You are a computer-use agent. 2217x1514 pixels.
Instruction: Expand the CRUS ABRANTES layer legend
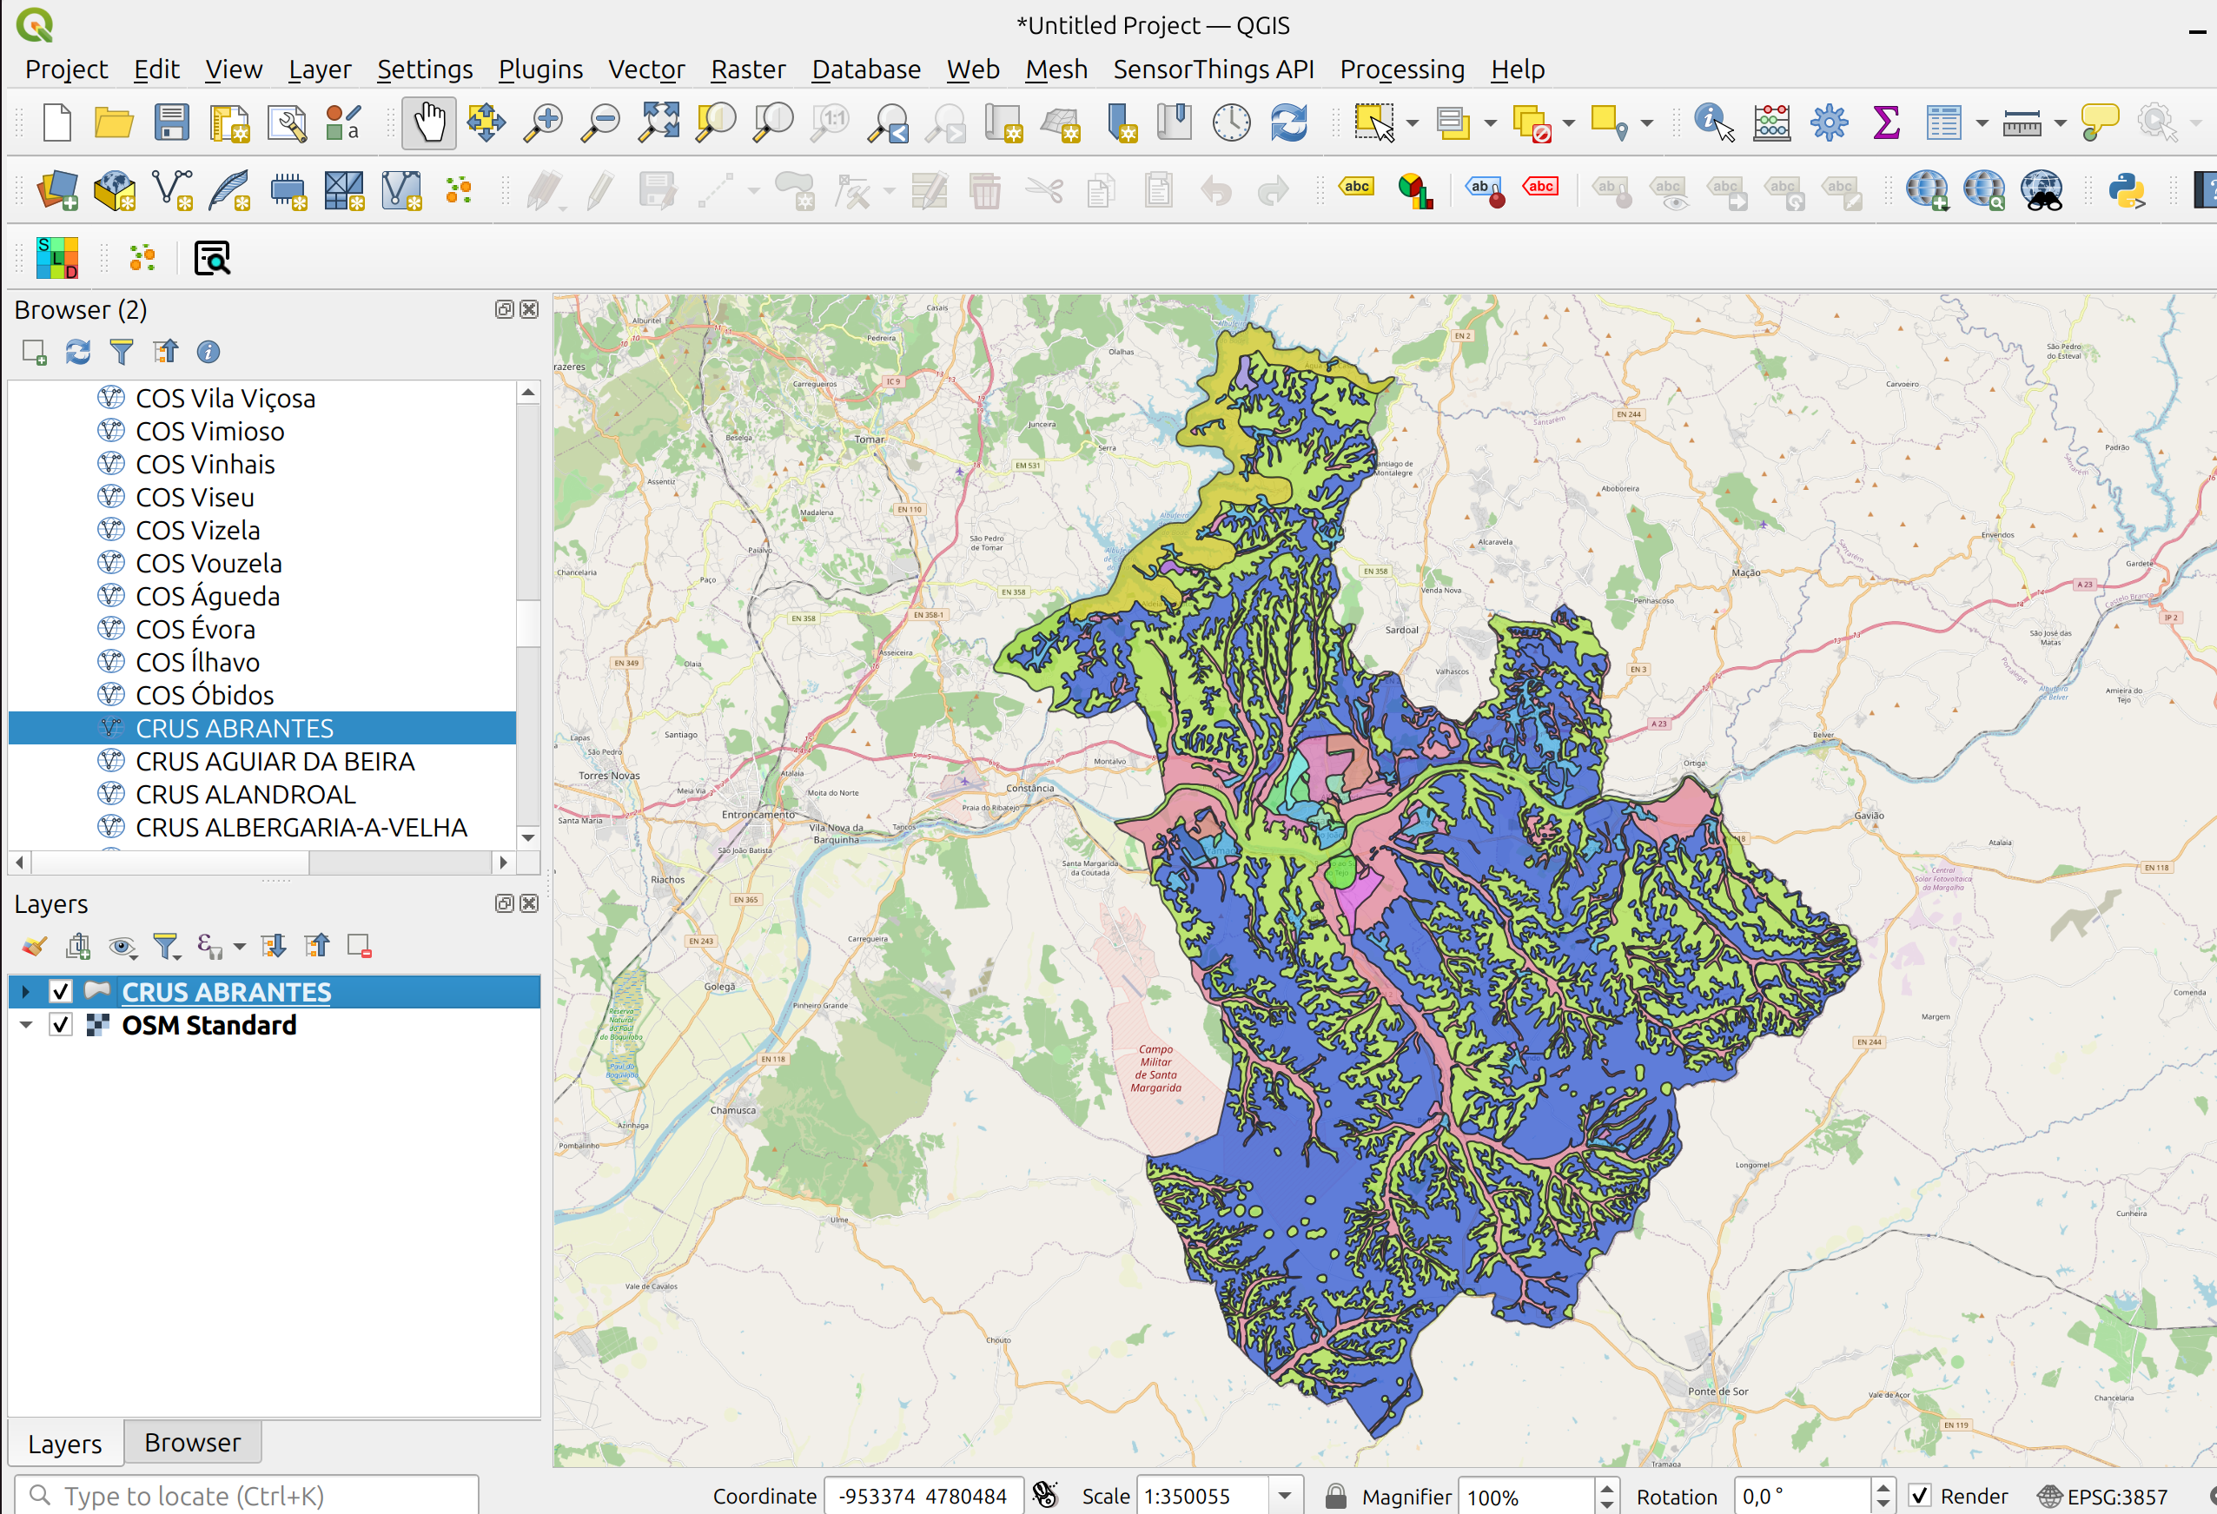[26, 991]
